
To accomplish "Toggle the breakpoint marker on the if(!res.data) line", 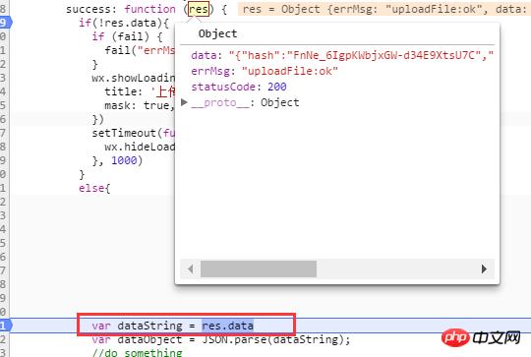I will (x=6, y=23).
